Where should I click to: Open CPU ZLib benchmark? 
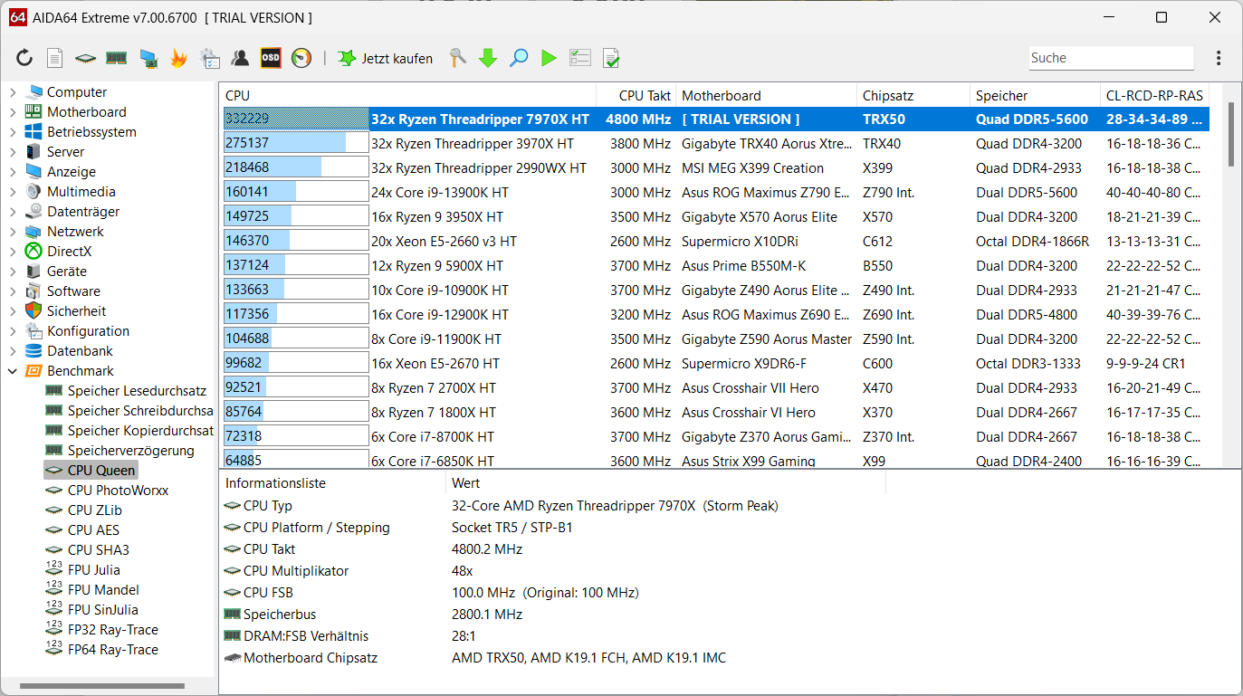[x=94, y=510]
